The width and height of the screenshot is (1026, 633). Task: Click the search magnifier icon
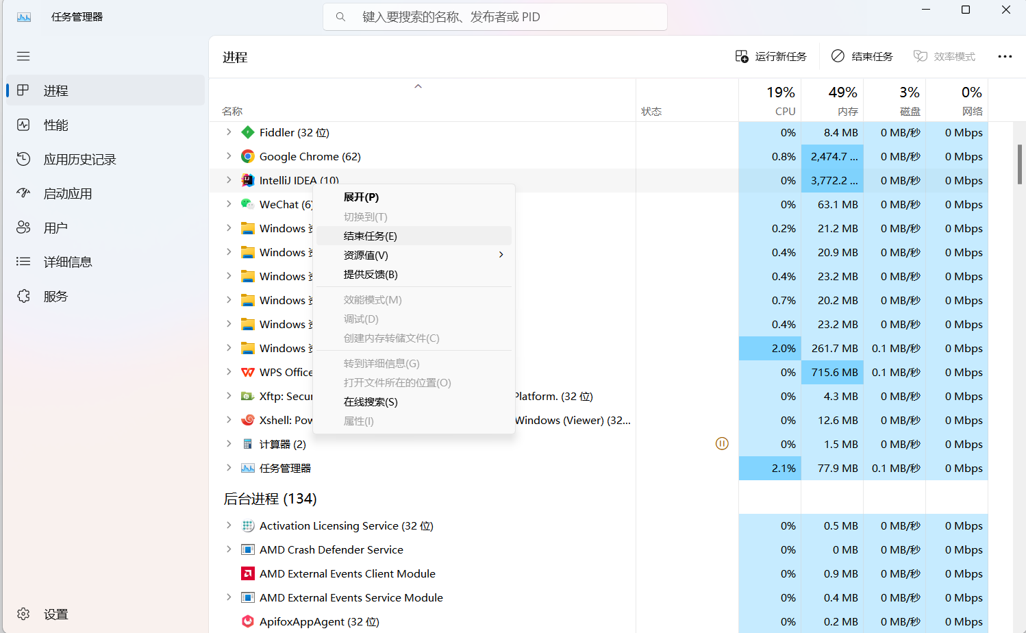coord(340,17)
